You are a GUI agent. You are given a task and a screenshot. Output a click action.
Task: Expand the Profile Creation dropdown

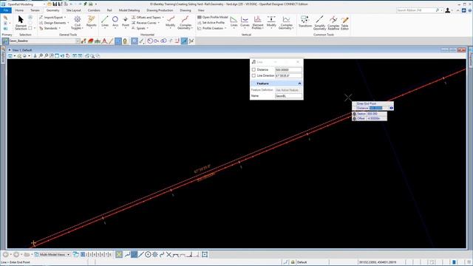point(212,28)
